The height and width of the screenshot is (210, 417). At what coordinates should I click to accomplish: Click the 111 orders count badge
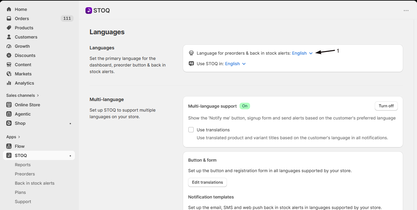[x=67, y=18]
